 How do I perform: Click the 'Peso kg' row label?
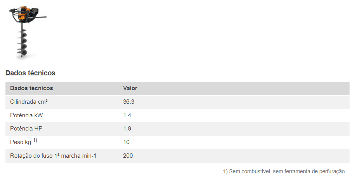pos(20,143)
